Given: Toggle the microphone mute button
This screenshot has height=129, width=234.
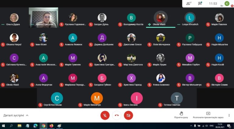Looking at the screenshot, I should click(105, 115).
